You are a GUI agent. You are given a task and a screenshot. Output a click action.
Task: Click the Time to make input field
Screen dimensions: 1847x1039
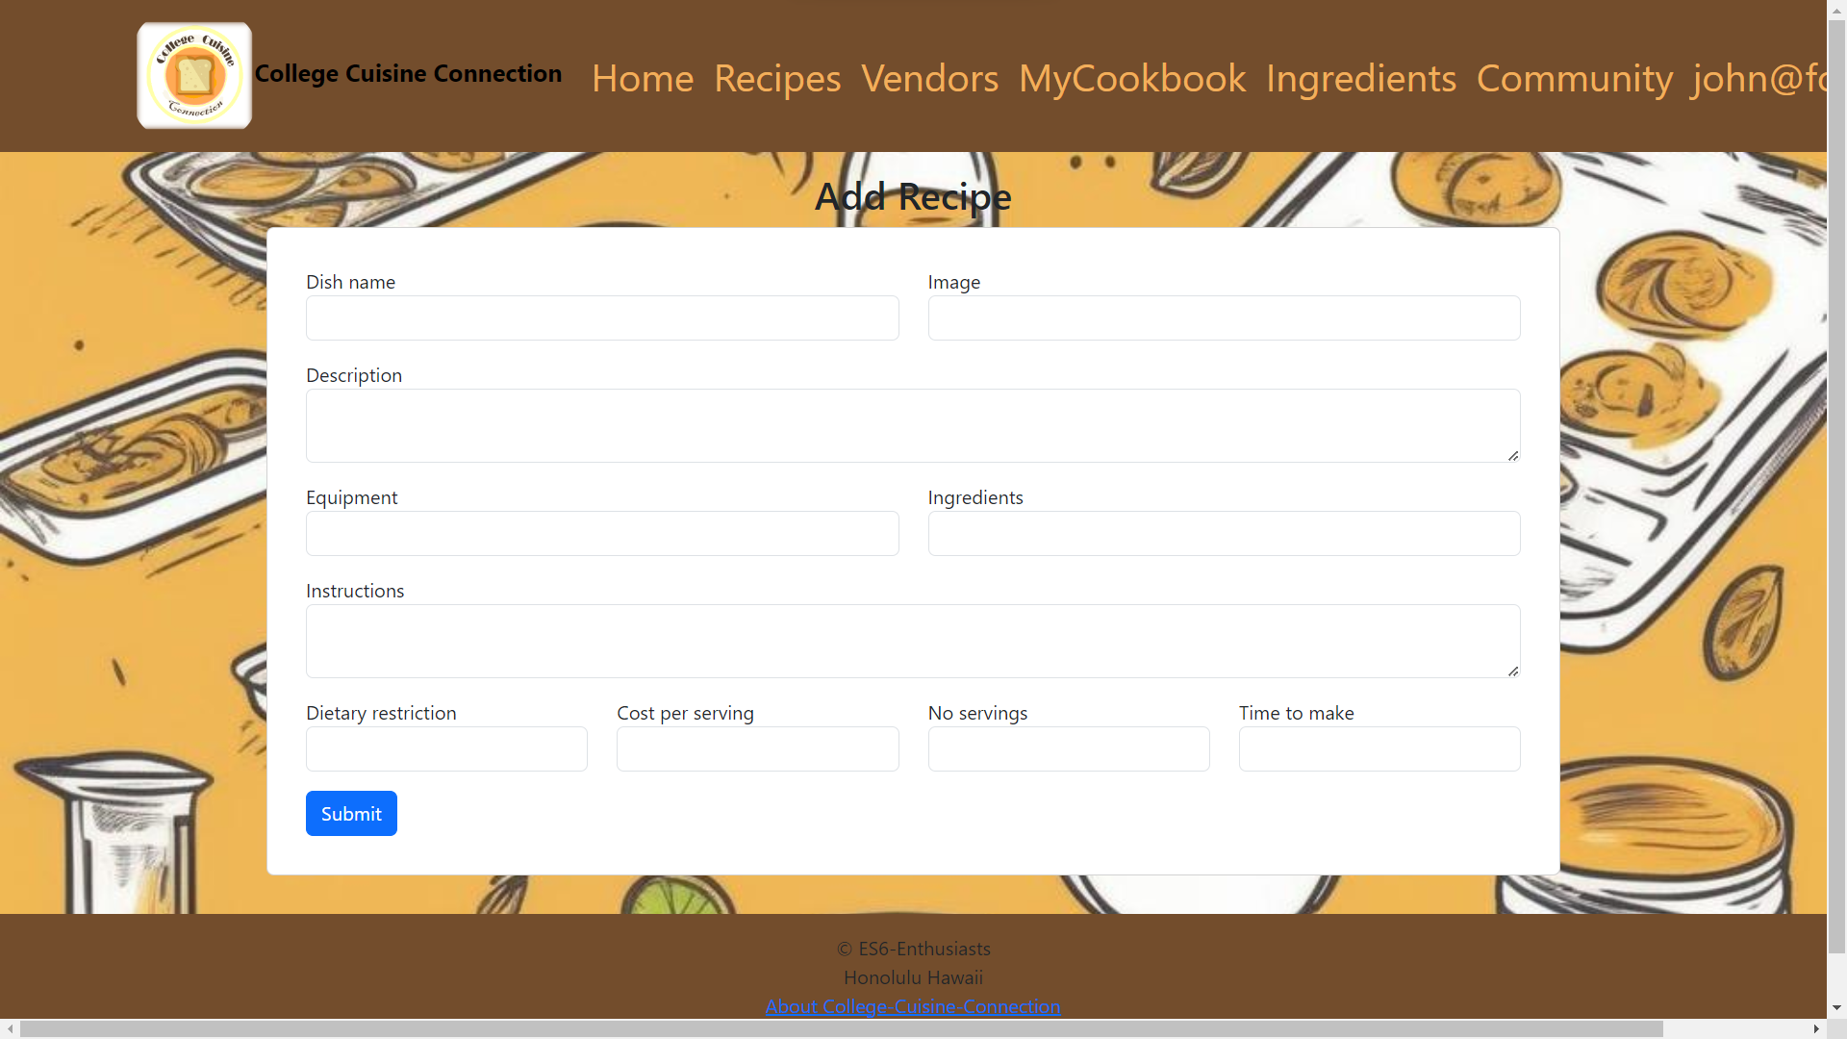pos(1379,748)
